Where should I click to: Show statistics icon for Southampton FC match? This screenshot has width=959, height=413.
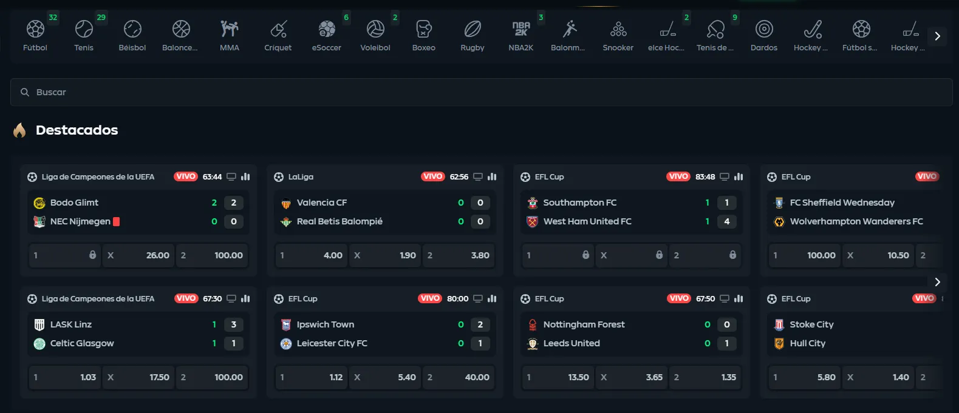[x=739, y=176]
